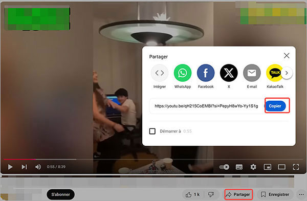
Task: Subscribe with the S'abonner button
Action: click(x=60, y=194)
